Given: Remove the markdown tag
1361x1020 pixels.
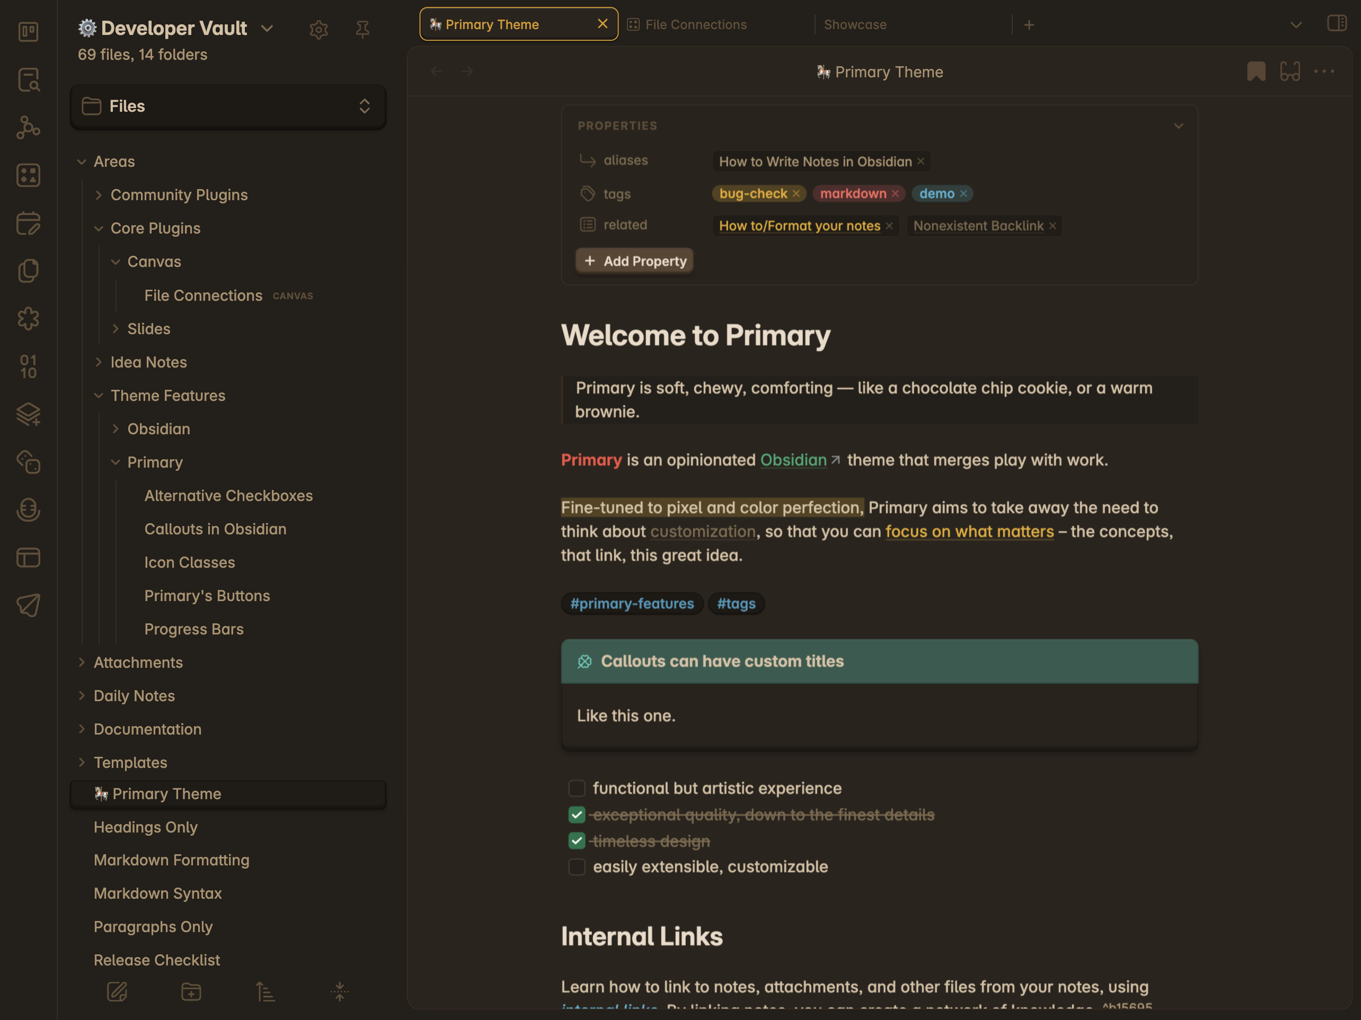Looking at the screenshot, I should [895, 194].
